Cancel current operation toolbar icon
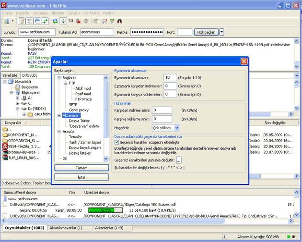 (x=70, y=21)
